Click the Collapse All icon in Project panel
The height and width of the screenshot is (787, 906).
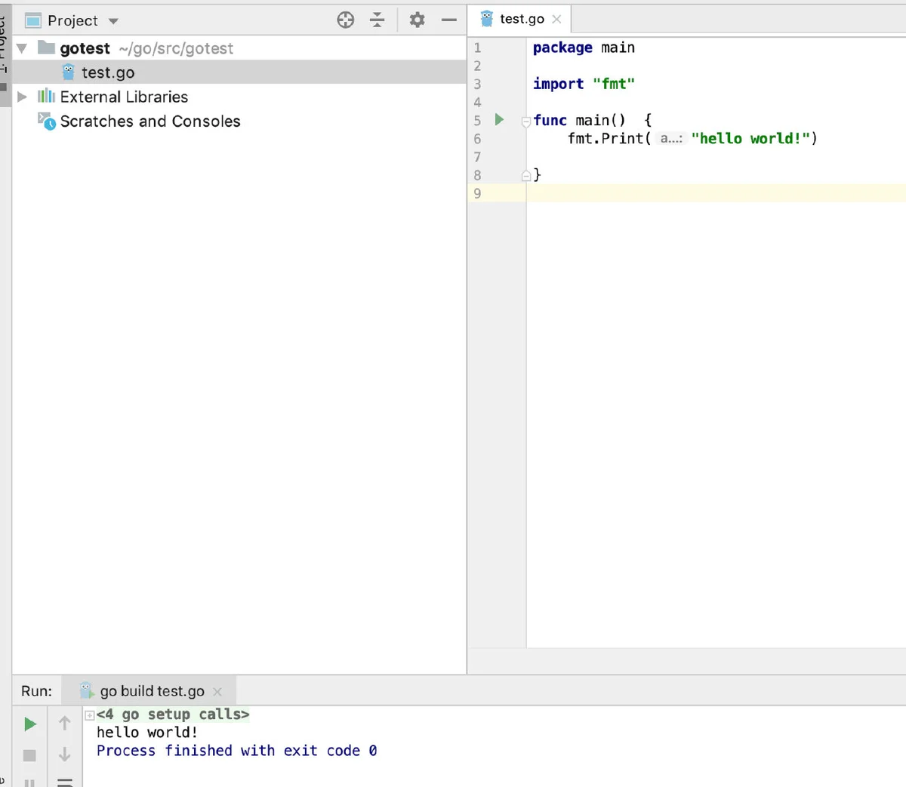[x=377, y=20]
